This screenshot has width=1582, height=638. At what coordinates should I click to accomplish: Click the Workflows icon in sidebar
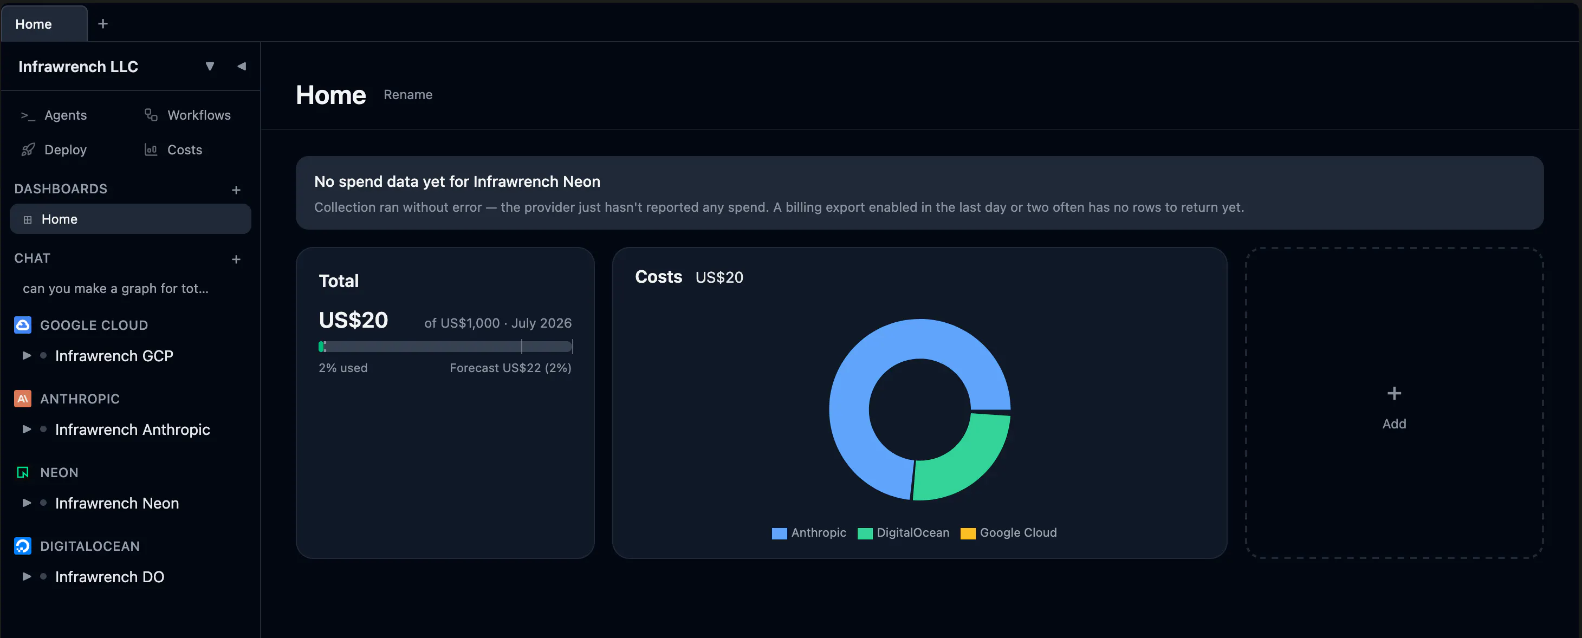click(151, 115)
